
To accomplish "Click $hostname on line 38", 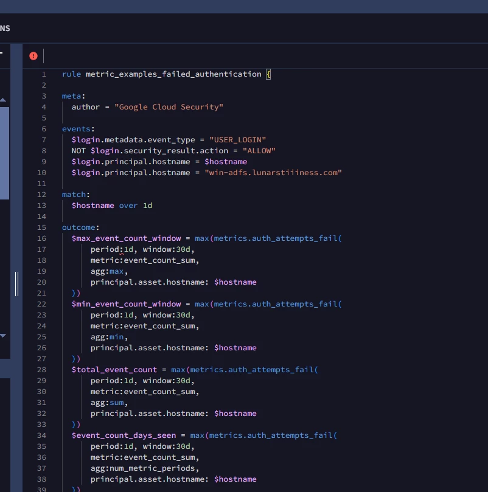I will pos(235,479).
